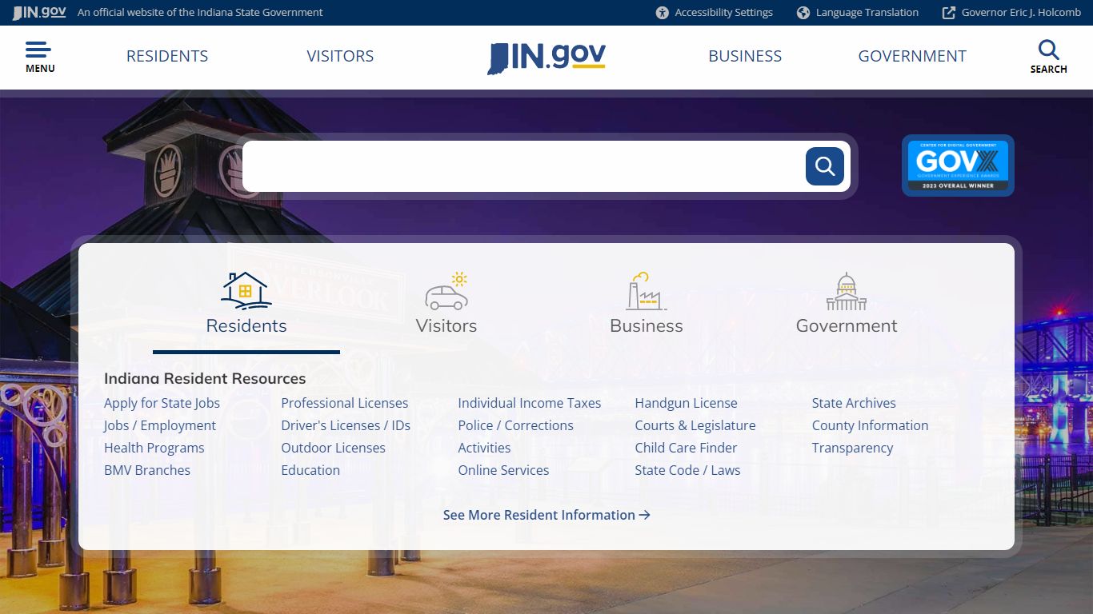Open Activities link
Screen dimensions: 1093x614
click(484, 448)
